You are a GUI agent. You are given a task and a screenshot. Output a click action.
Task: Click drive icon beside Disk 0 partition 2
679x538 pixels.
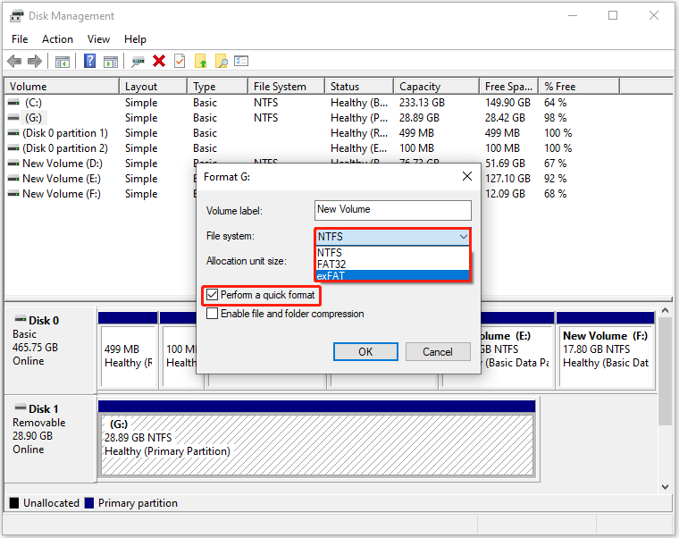click(14, 148)
